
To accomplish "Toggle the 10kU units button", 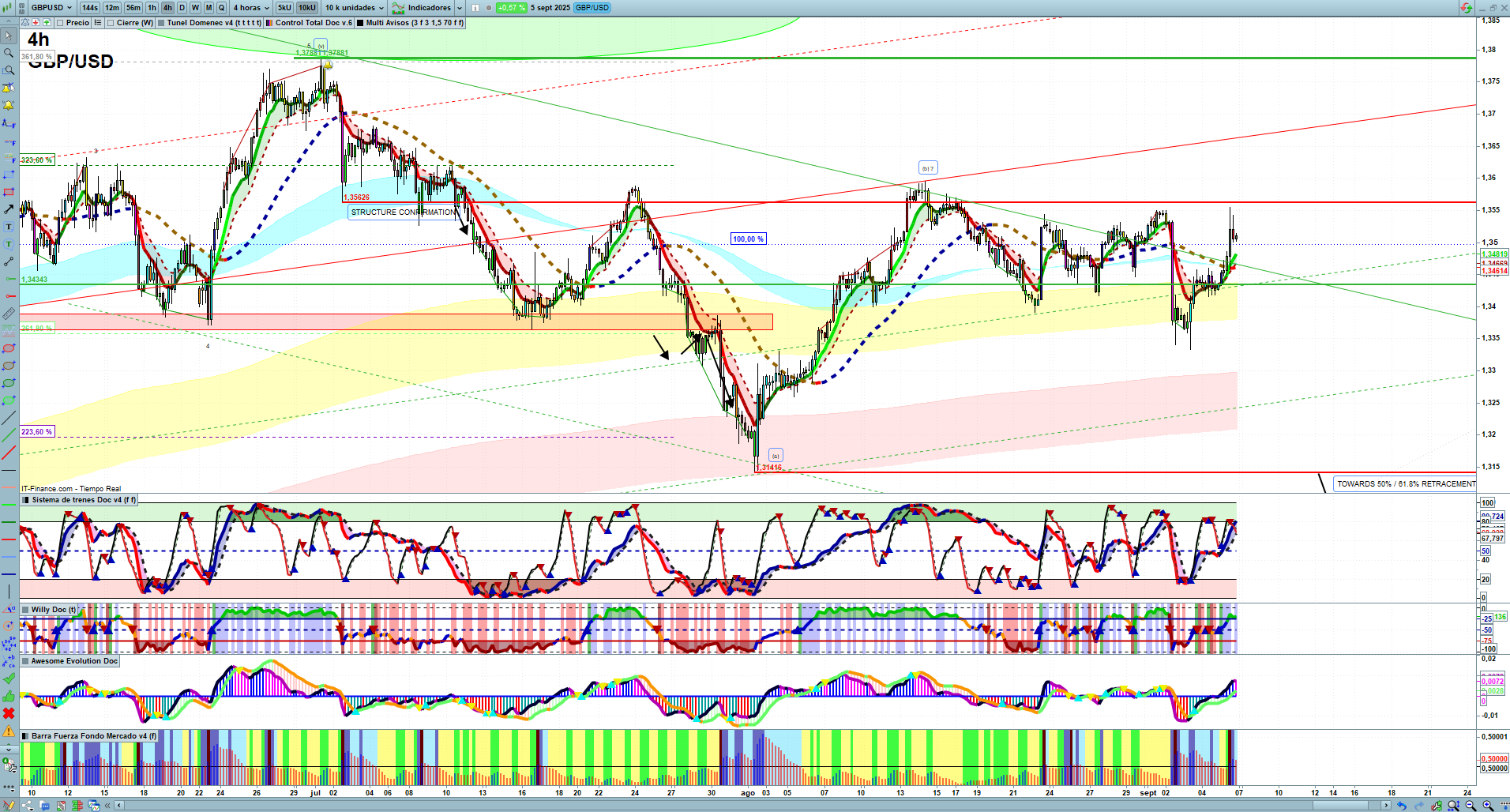I will [x=306, y=8].
